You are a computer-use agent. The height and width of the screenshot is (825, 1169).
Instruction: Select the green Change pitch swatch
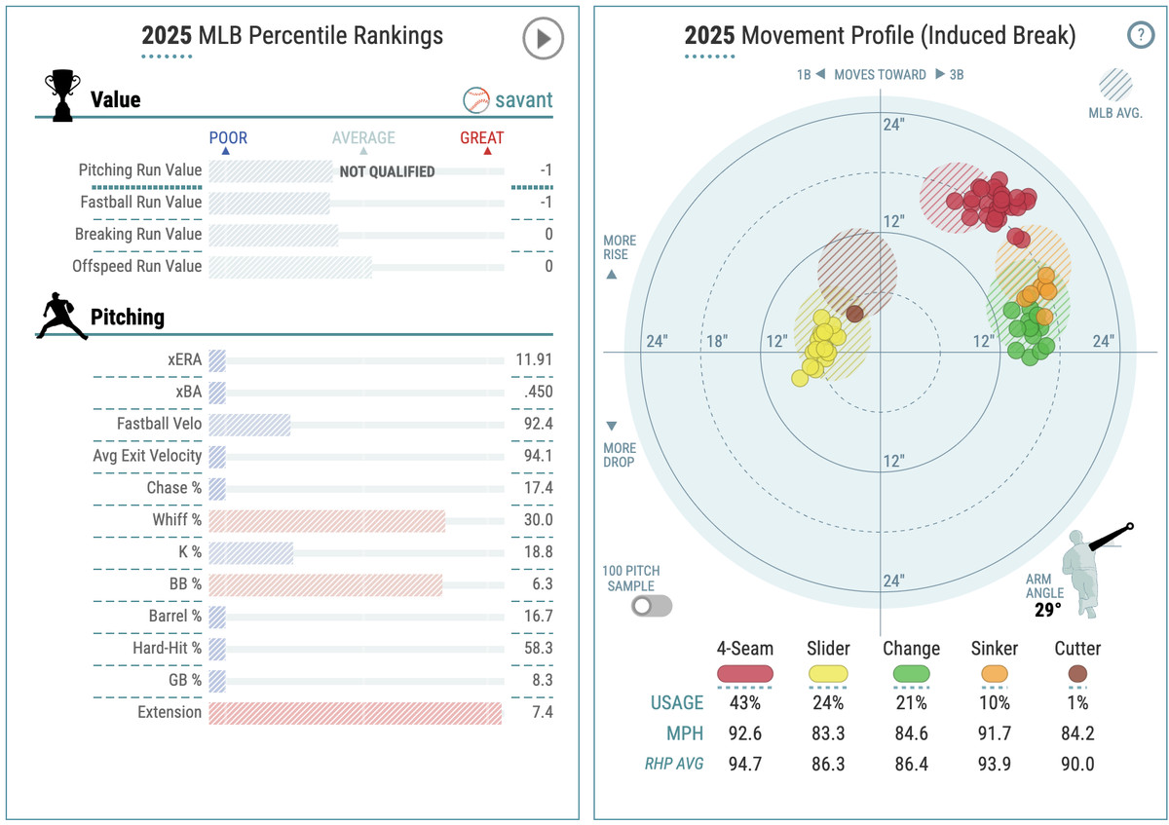point(911,673)
